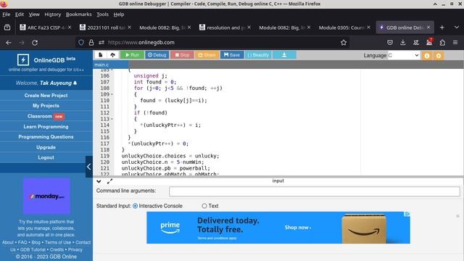This screenshot has width=464, height=261.
Task: Save the project with Save button
Action: pyautogui.click(x=232, y=55)
